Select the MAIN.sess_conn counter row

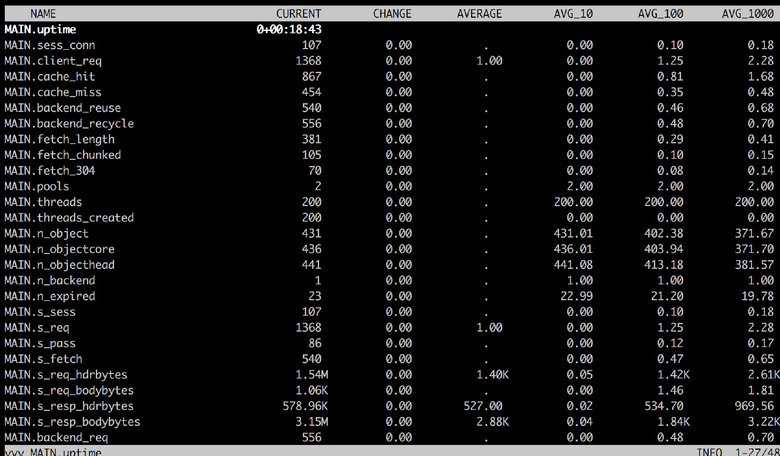pyautogui.click(x=390, y=45)
